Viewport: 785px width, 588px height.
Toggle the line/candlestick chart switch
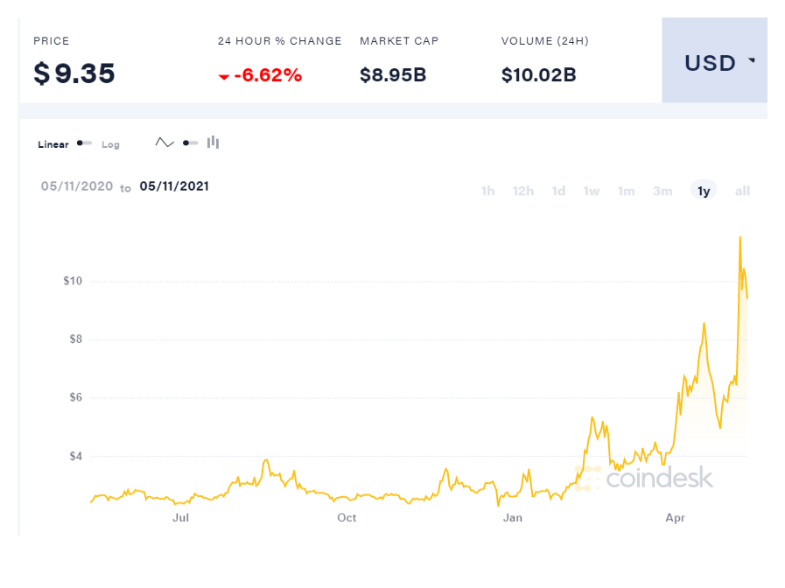[190, 143]
